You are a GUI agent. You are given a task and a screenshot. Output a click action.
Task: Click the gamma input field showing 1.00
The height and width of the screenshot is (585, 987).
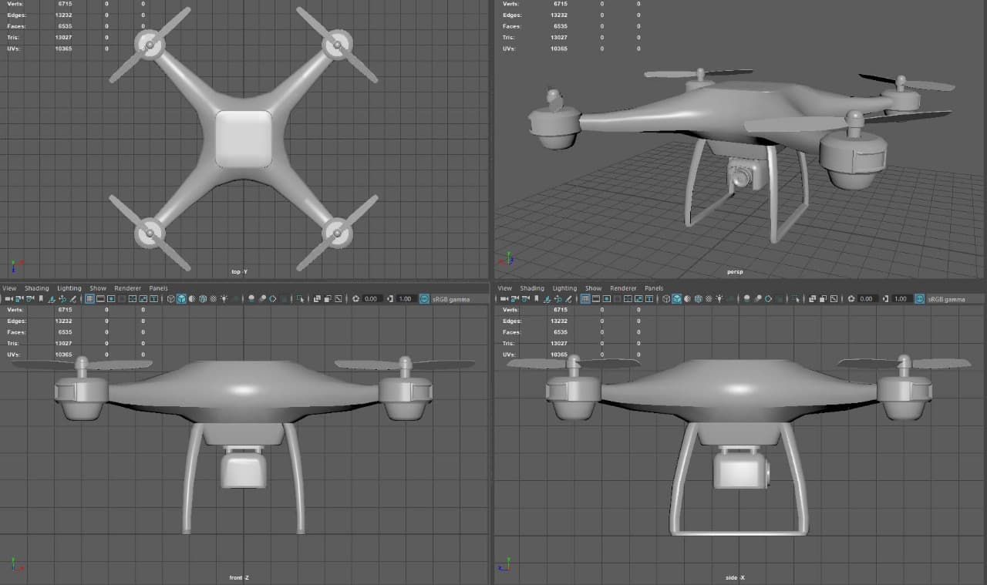pyautogui.click(x=406, y=299)
